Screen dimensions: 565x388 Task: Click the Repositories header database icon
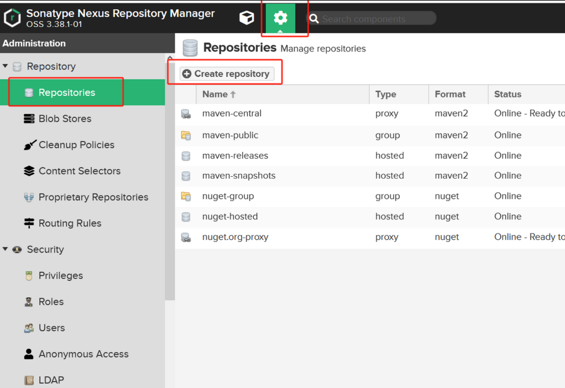pyautogui.click(x=190, y=48)
